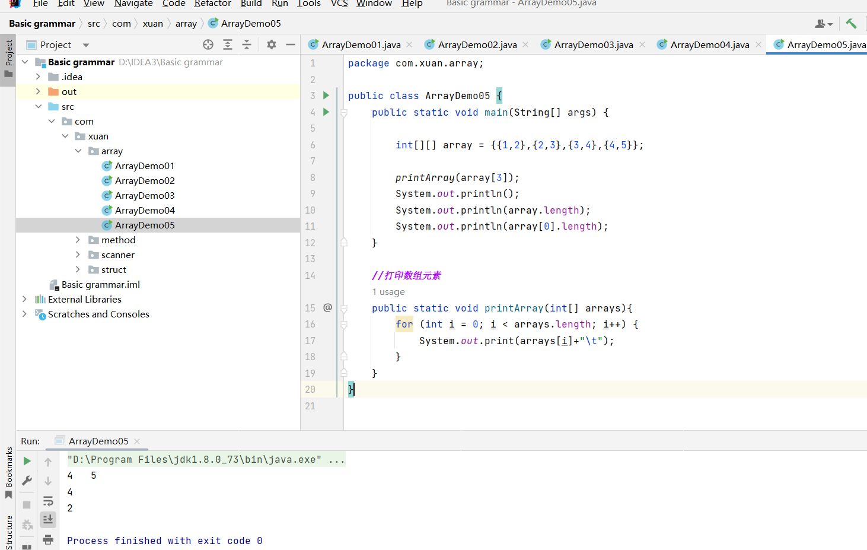Select ArrayDemo01 in project tree
This screenshot has width=867, height=550.
point(145,166)
